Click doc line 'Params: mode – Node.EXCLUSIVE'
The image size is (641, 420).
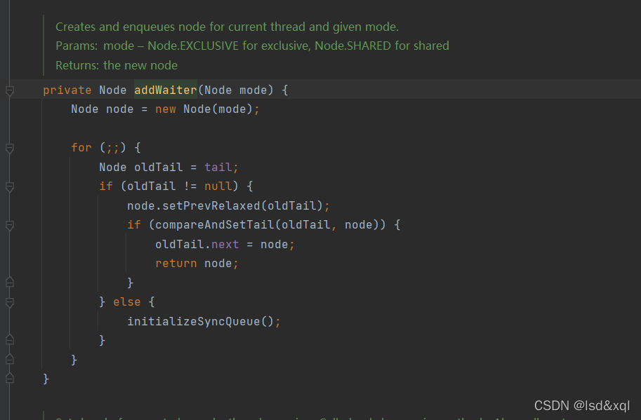tap(252, 46)
